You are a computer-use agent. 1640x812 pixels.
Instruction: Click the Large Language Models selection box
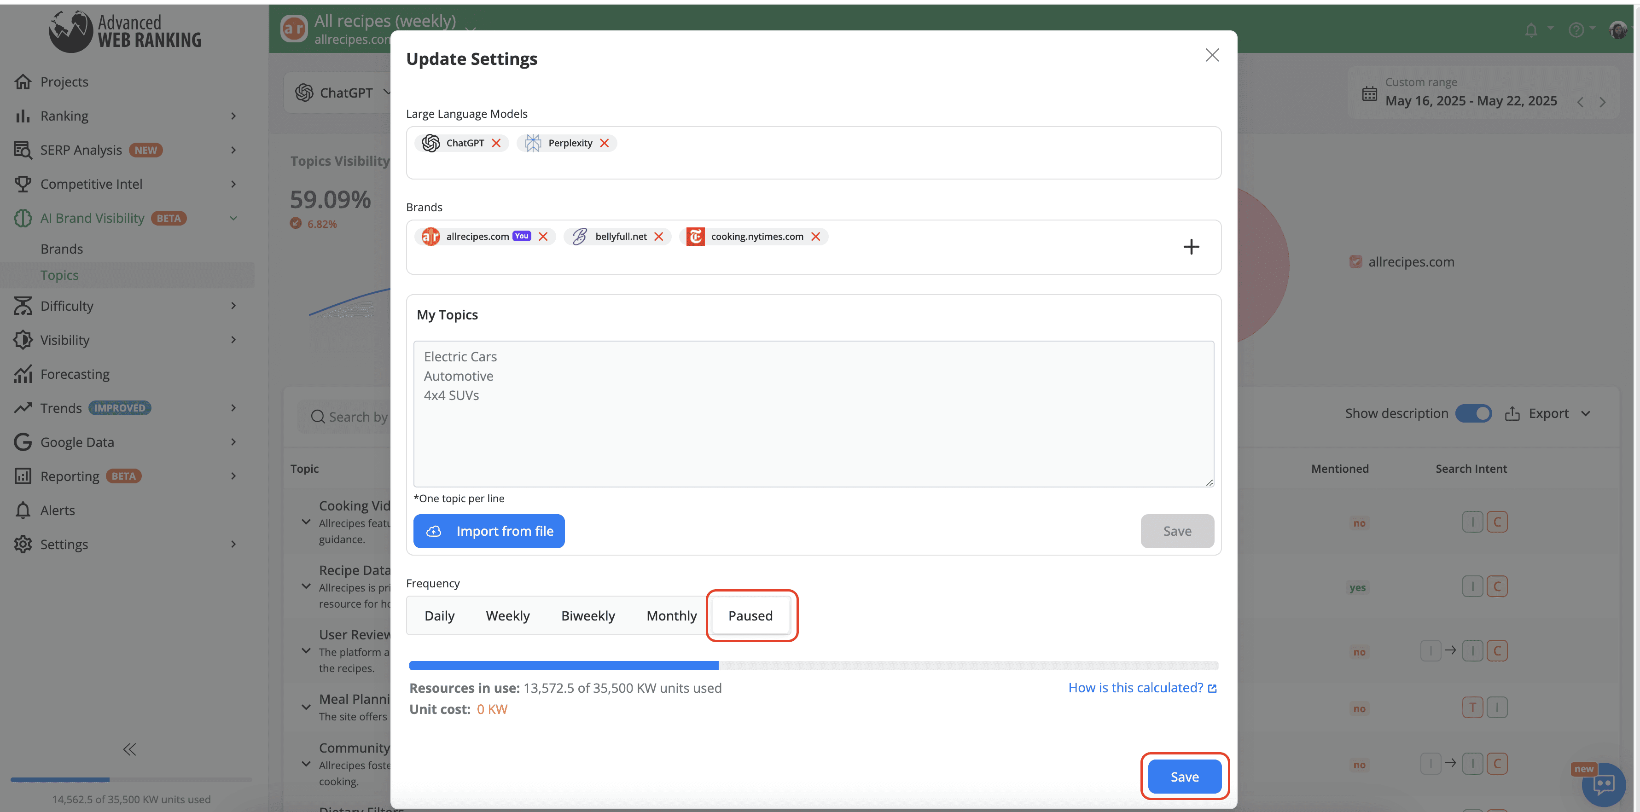[813, 153]
